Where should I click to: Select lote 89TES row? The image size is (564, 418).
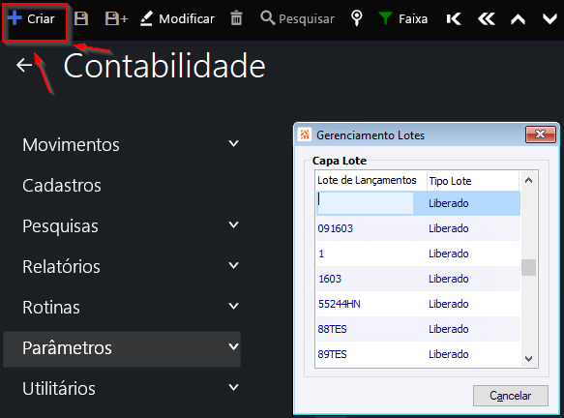[x=418, y=354]
